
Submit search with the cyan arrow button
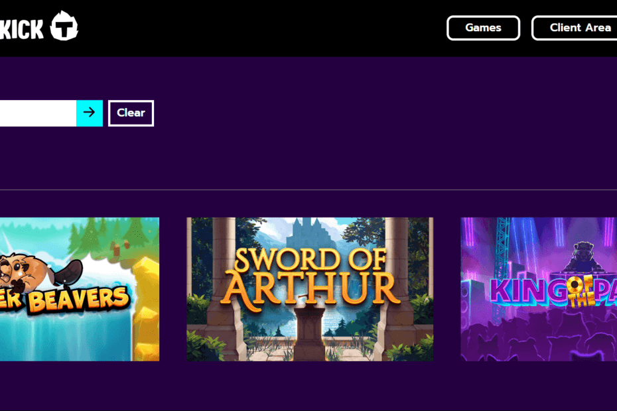point(90,113)
